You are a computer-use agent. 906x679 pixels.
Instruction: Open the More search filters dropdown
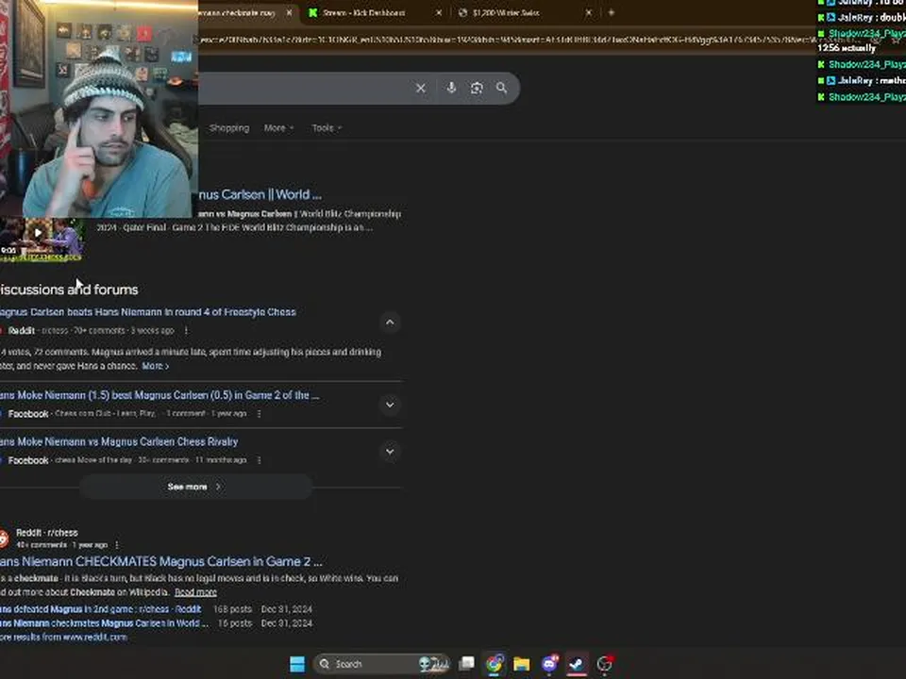278,127
